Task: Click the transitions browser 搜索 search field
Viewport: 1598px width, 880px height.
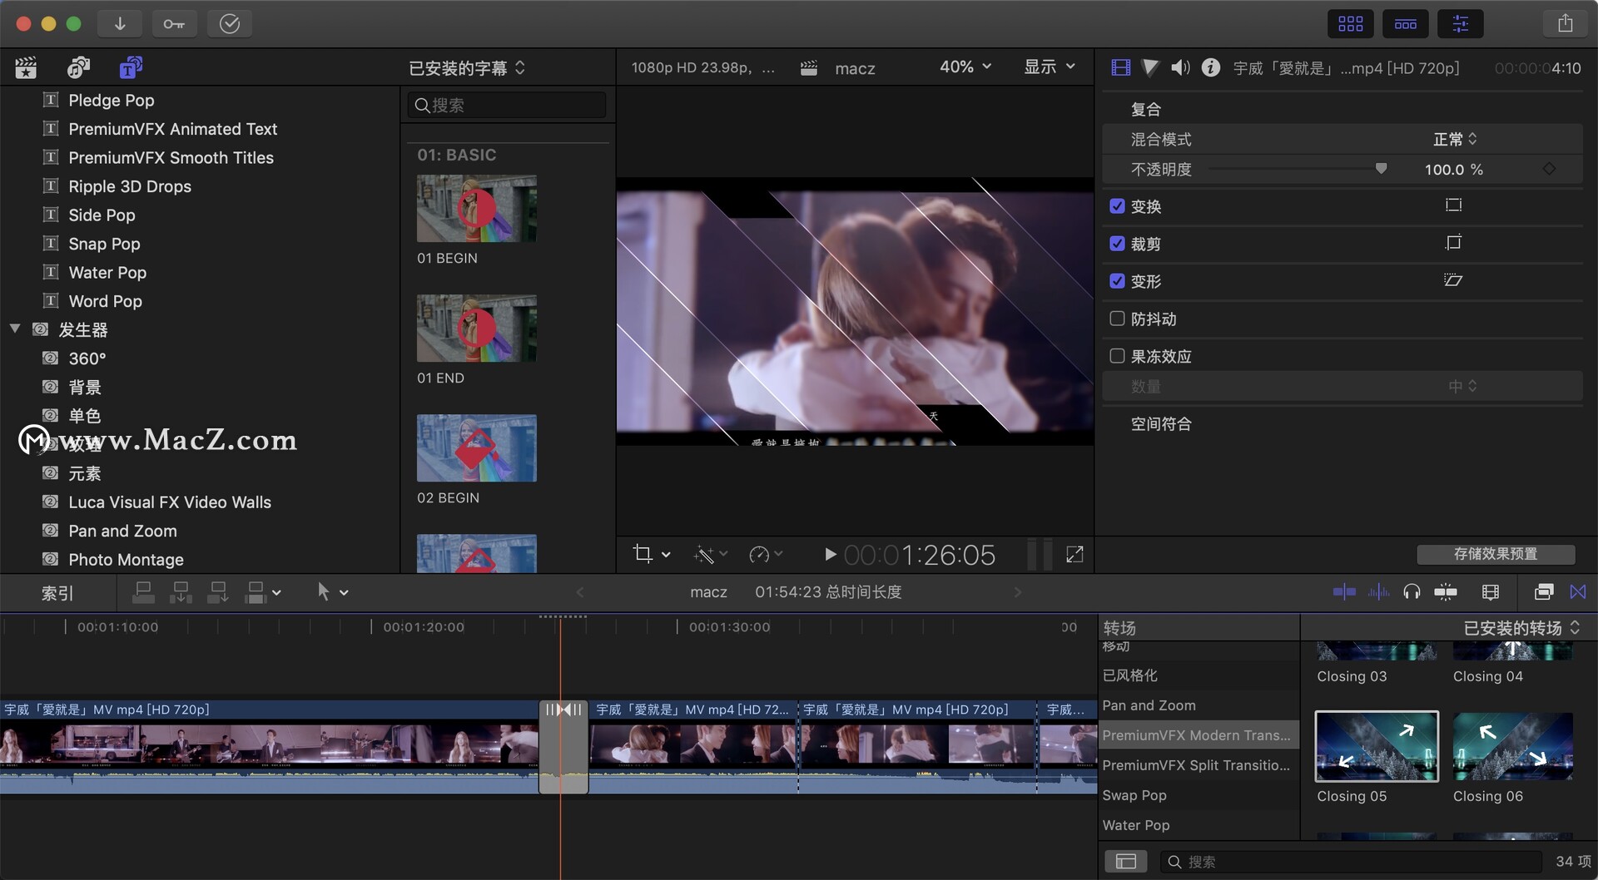Action: click(1351, 862)
